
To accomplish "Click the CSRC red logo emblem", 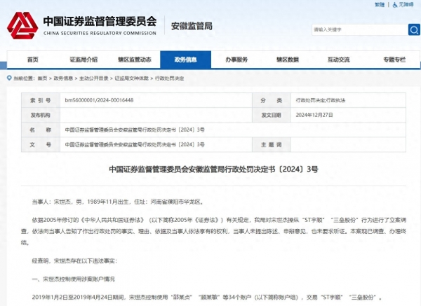I will tap(22, 27).
